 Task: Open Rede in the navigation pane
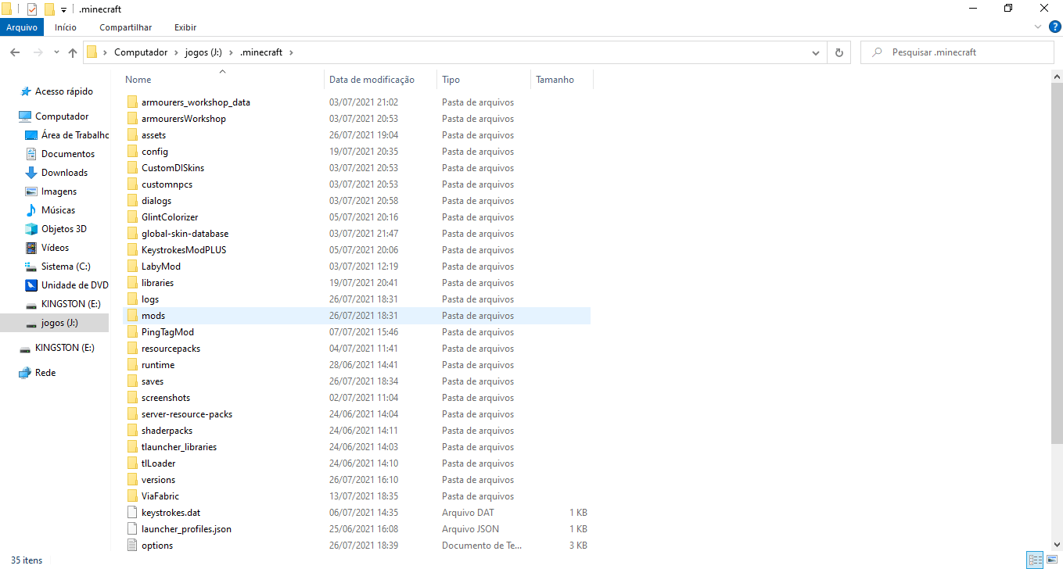[x=45, y=373]
